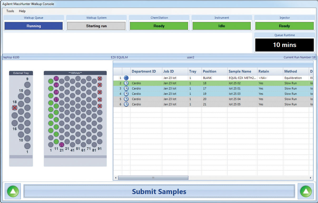Select purple vial 18 in the 100Vials tray
Image resolution: width=318 pixels, height=203 pixels.
[56, 92]
